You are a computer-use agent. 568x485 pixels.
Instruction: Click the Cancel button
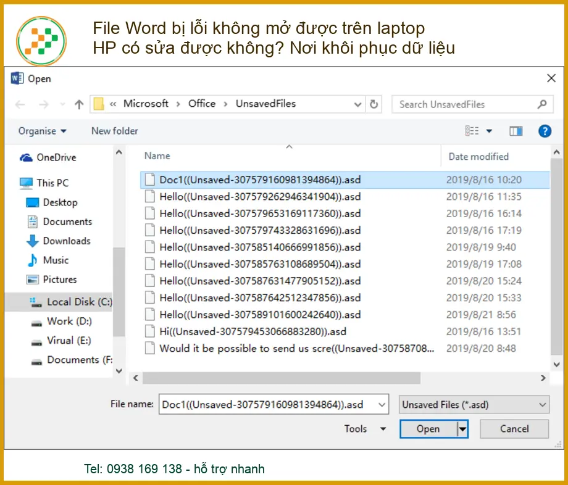[x=514, y=429]
